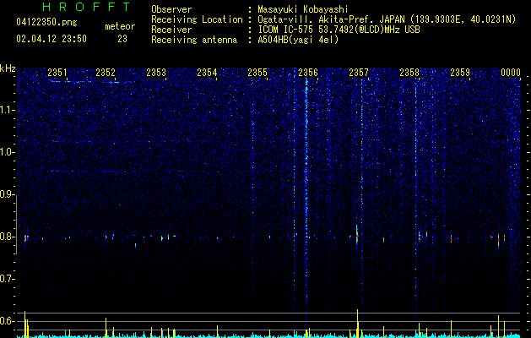Click the 0.8 kHz axis label

pos(7,237)
